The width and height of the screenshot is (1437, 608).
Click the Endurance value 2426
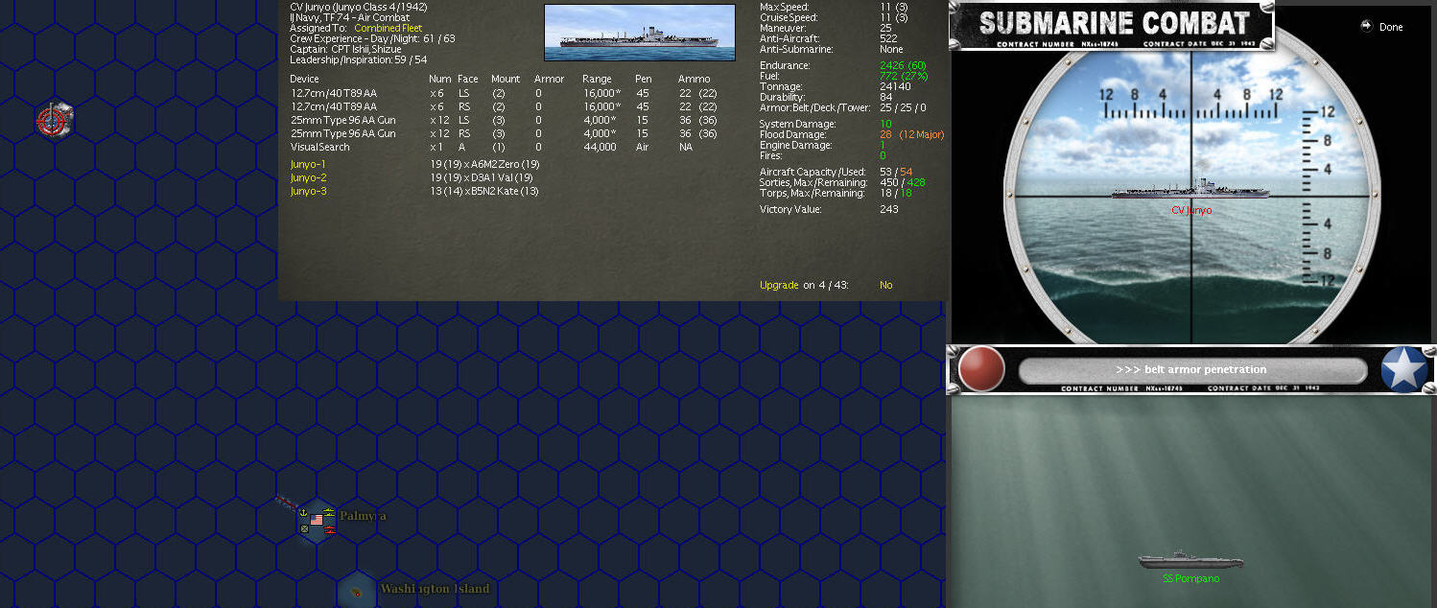tap(892, 65)
